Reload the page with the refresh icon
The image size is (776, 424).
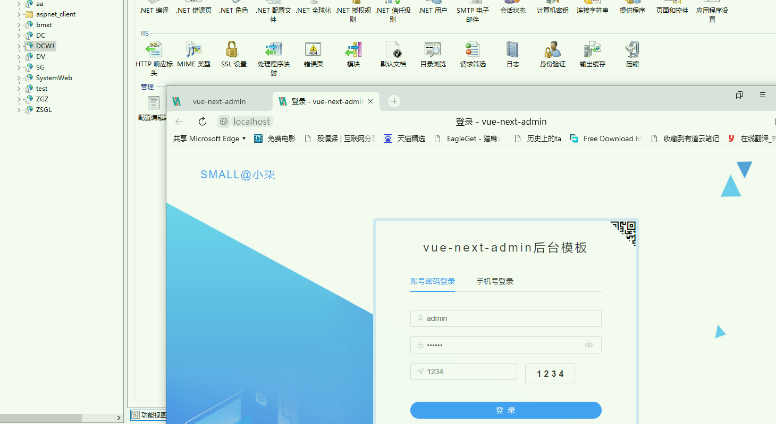(203, 122)
